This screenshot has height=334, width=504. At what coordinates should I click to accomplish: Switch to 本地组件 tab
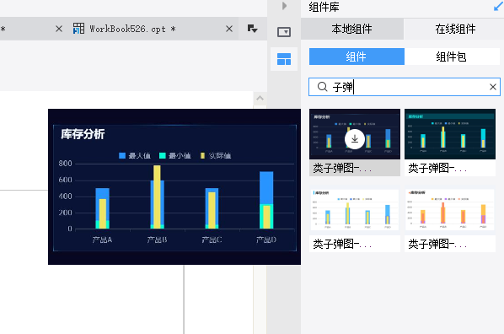[x=352, y=29]
